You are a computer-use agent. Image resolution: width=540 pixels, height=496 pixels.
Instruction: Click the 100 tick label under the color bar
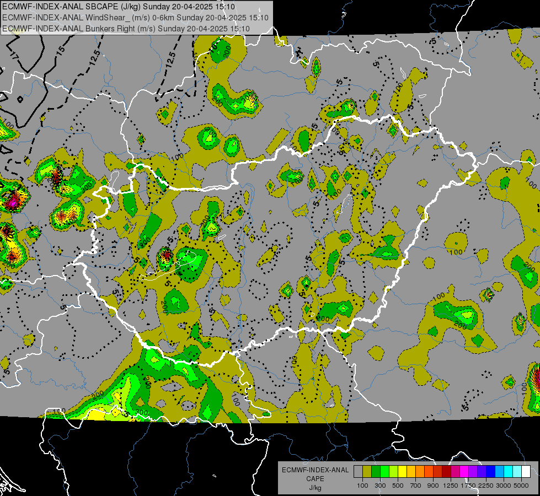pos(362,486)
